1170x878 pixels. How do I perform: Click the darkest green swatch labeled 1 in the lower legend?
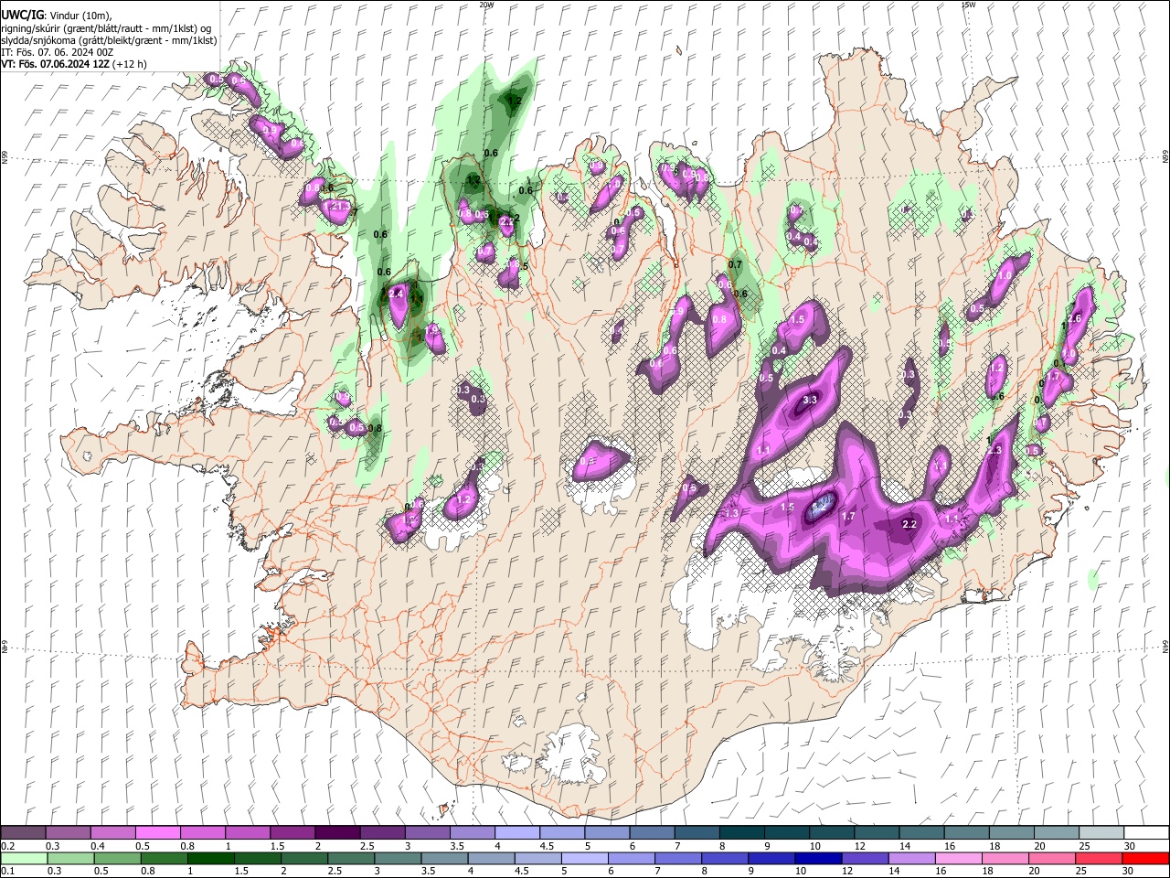coord(211,858)
